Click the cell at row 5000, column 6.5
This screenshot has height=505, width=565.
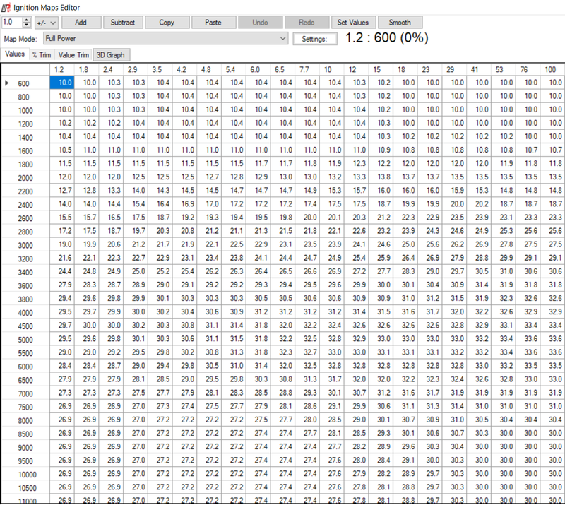tap(282, 339)
